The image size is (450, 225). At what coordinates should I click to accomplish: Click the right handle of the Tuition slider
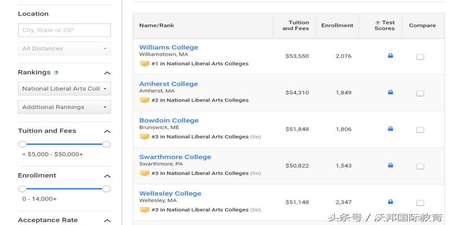pos(106,144)
